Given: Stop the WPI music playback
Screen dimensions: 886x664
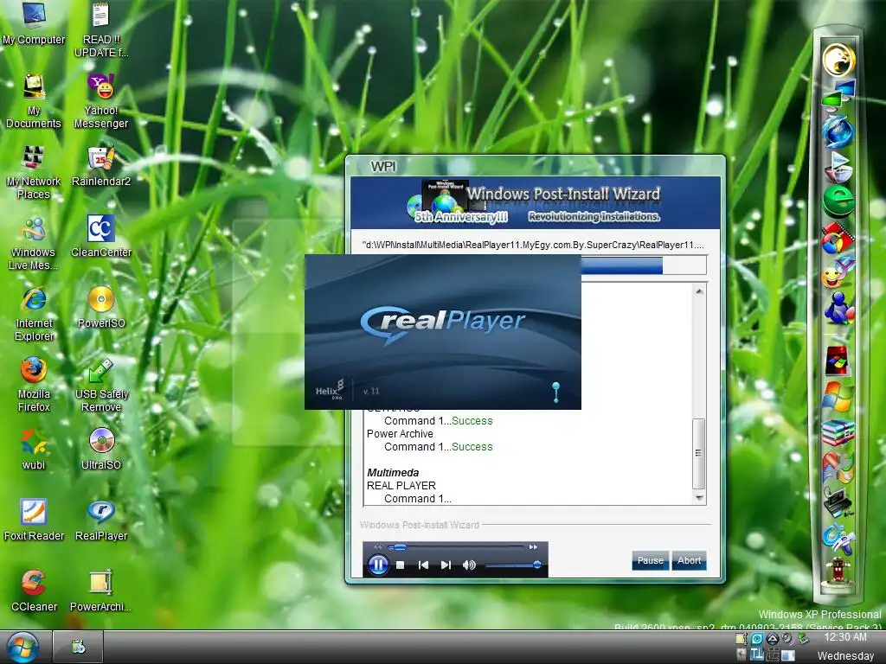Looking at the screenshot, I should coord(400,565).
